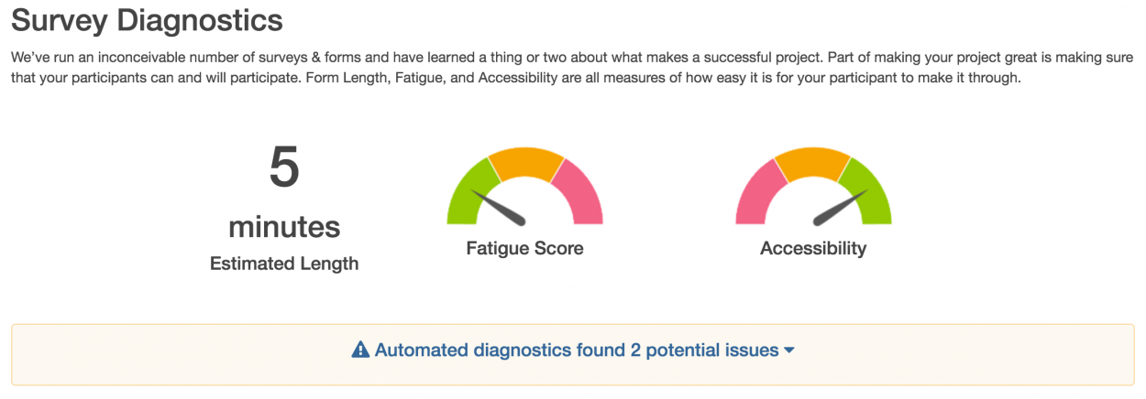The image size is (1146, 399).
Task: Click the Accessibility label under the gauge
Action: pos(813,248)
